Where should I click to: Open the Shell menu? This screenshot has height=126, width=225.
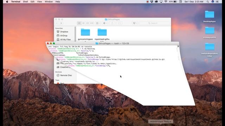coord(25,2)
